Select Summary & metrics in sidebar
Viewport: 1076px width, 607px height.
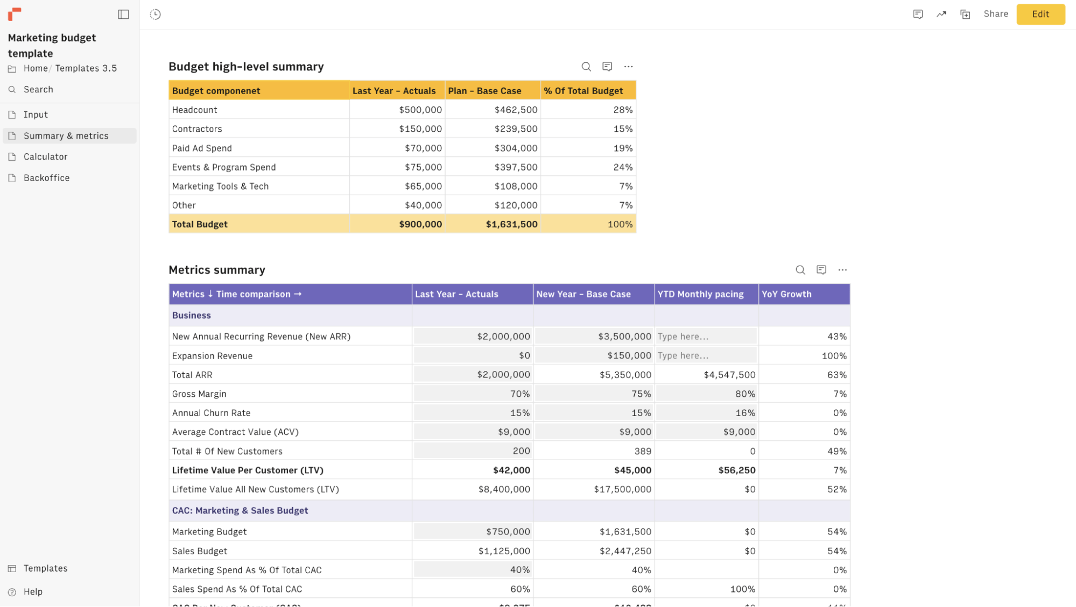pos(66,135)
